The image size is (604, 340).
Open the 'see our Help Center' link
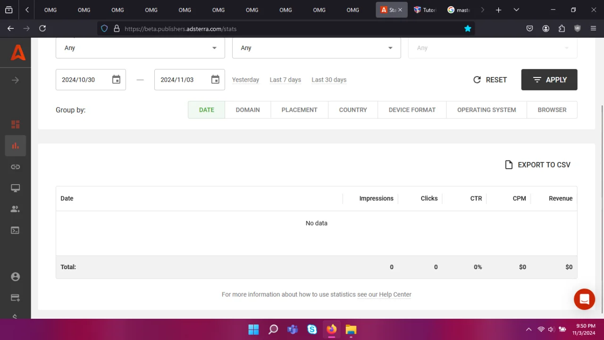(384, 294)
